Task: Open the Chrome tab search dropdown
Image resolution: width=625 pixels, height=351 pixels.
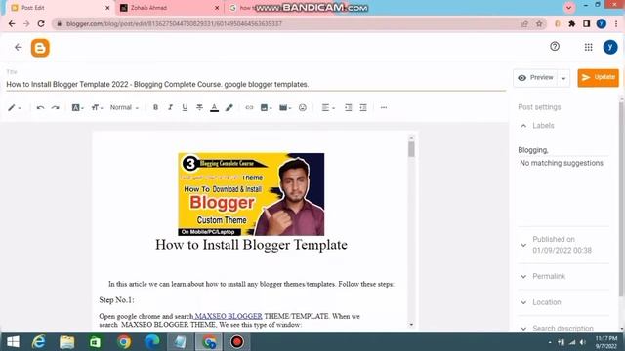Action: 568,7
